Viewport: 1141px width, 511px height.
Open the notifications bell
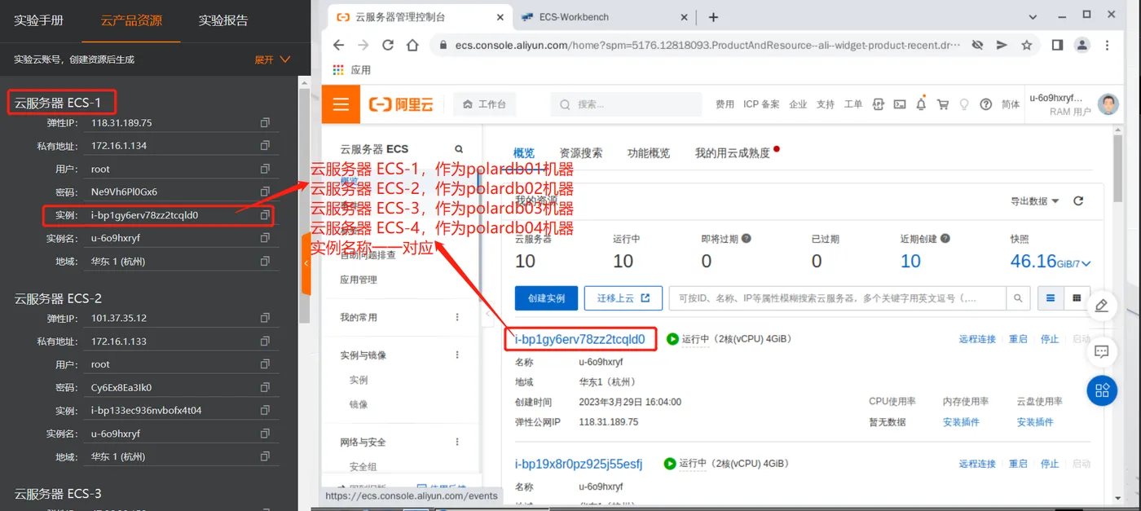921,104
